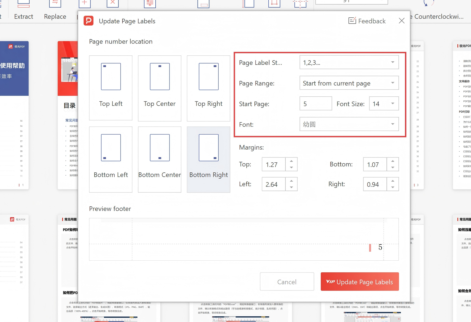Click the Cancel button
The height and width of the screenshot is (322, 471).
pyautogui.click(x=287, y=282)
